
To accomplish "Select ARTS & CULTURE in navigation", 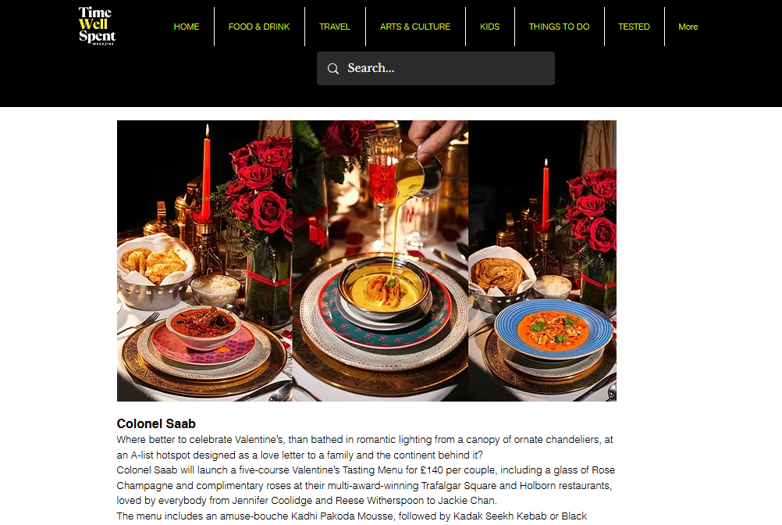I will point(415,27).
